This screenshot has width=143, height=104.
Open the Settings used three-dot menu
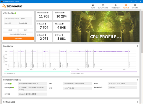[138, 102]
